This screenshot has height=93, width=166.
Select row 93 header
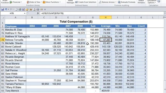[x=3, y=91]
